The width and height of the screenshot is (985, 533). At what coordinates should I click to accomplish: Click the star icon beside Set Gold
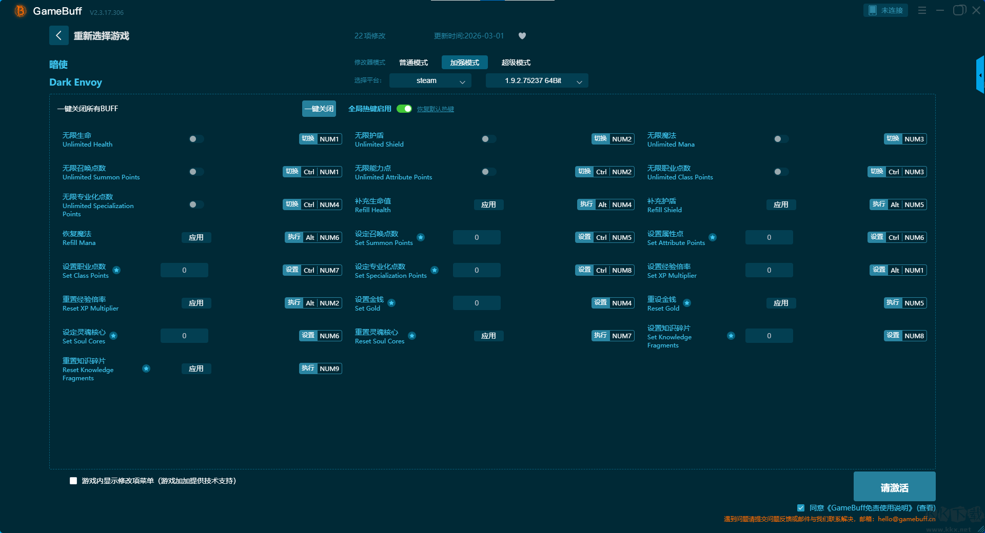click(x=391, y=303)
